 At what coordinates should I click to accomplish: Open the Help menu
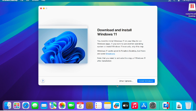43,1
